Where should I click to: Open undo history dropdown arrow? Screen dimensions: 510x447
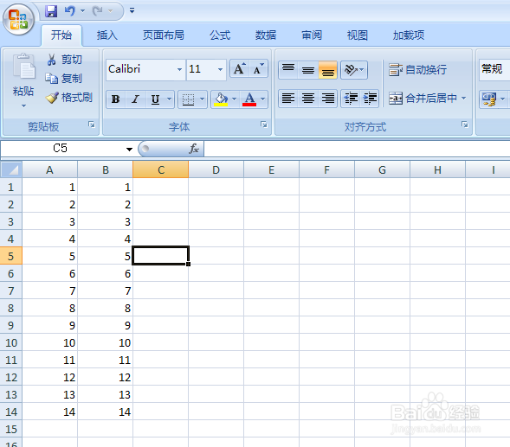[x=83, y=11]
